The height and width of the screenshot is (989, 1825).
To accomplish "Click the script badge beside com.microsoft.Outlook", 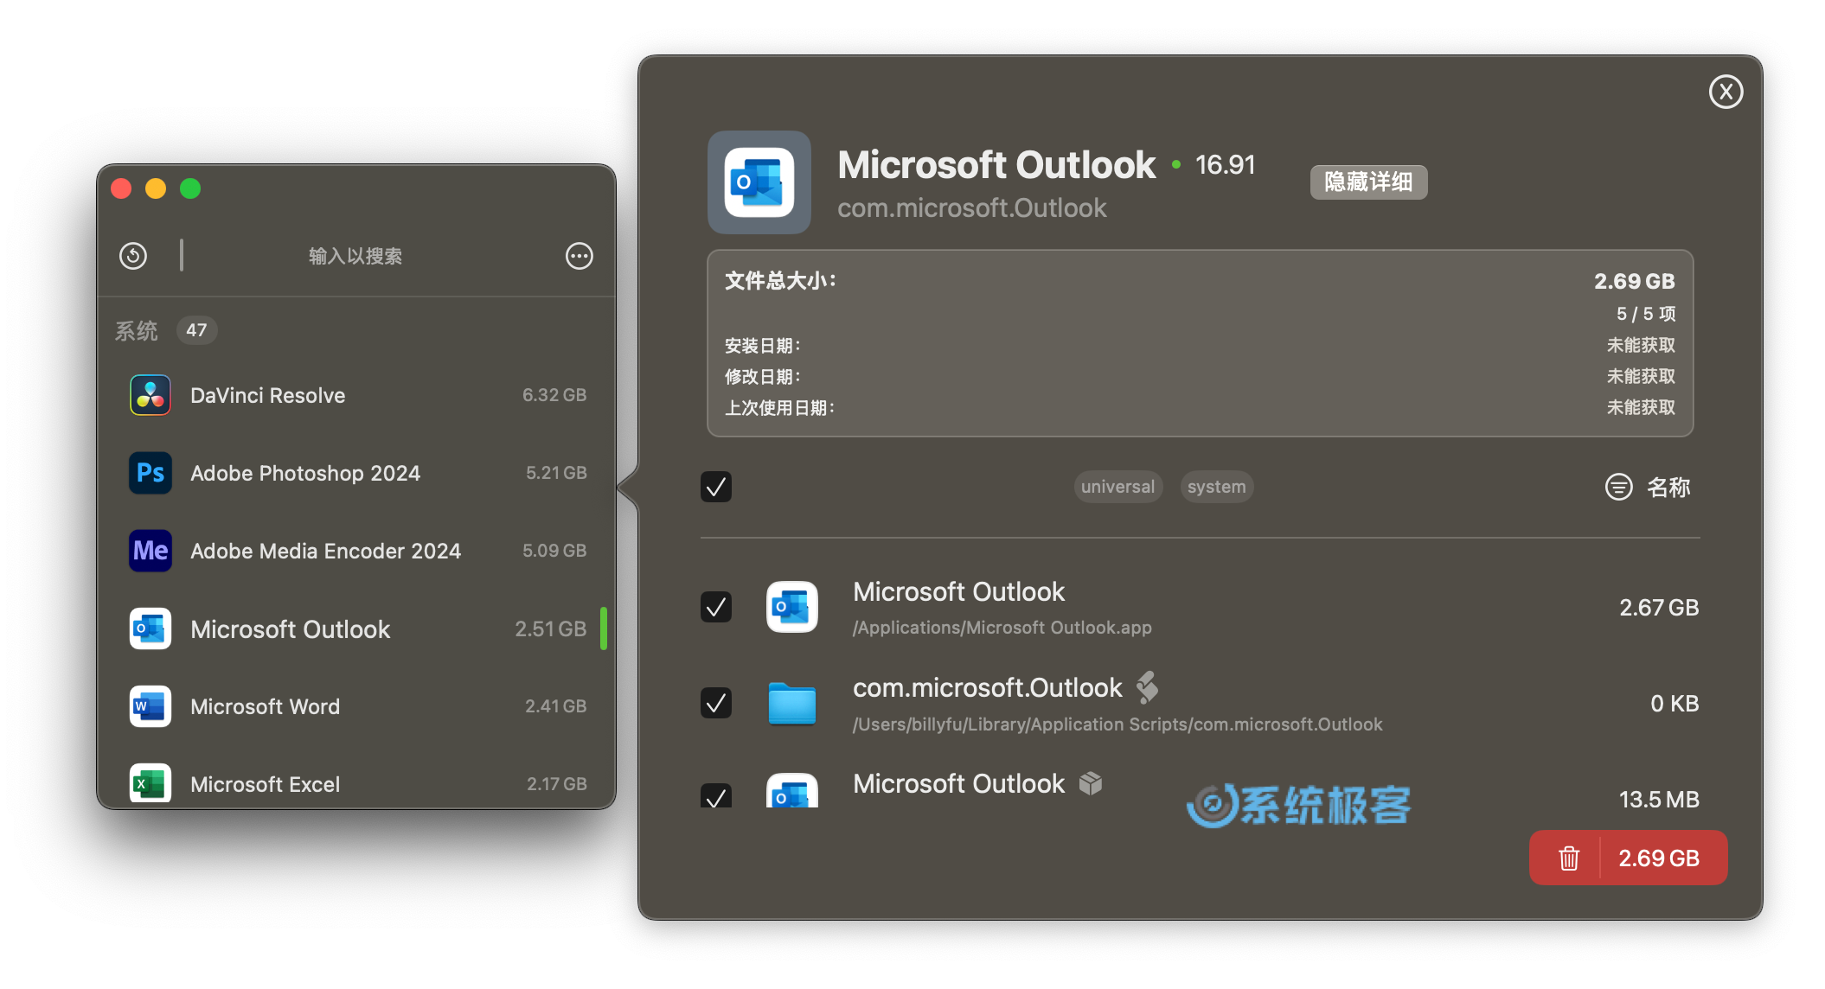I will coord(1148,687).
